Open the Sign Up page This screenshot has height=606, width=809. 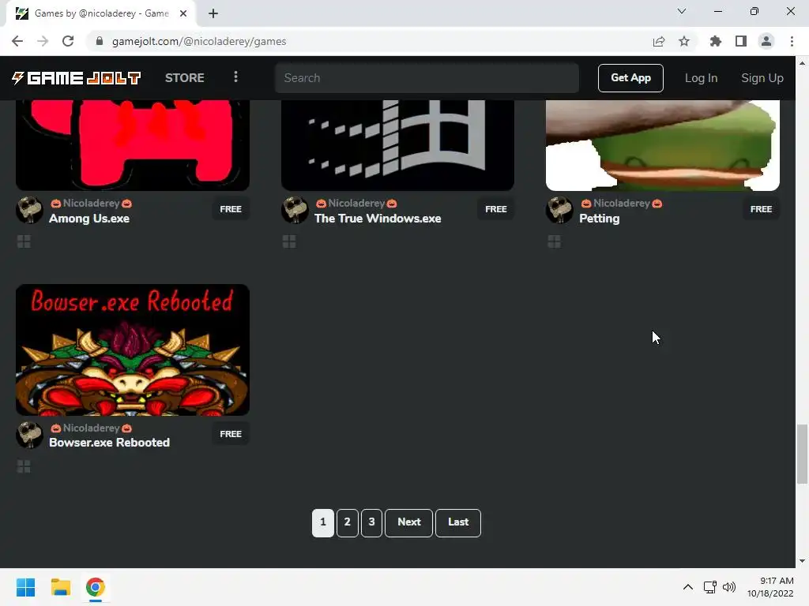[x=762, y=78]
